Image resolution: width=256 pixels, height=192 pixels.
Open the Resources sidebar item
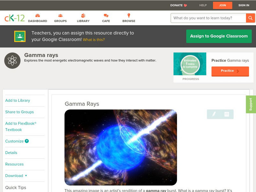click(14, 164)
